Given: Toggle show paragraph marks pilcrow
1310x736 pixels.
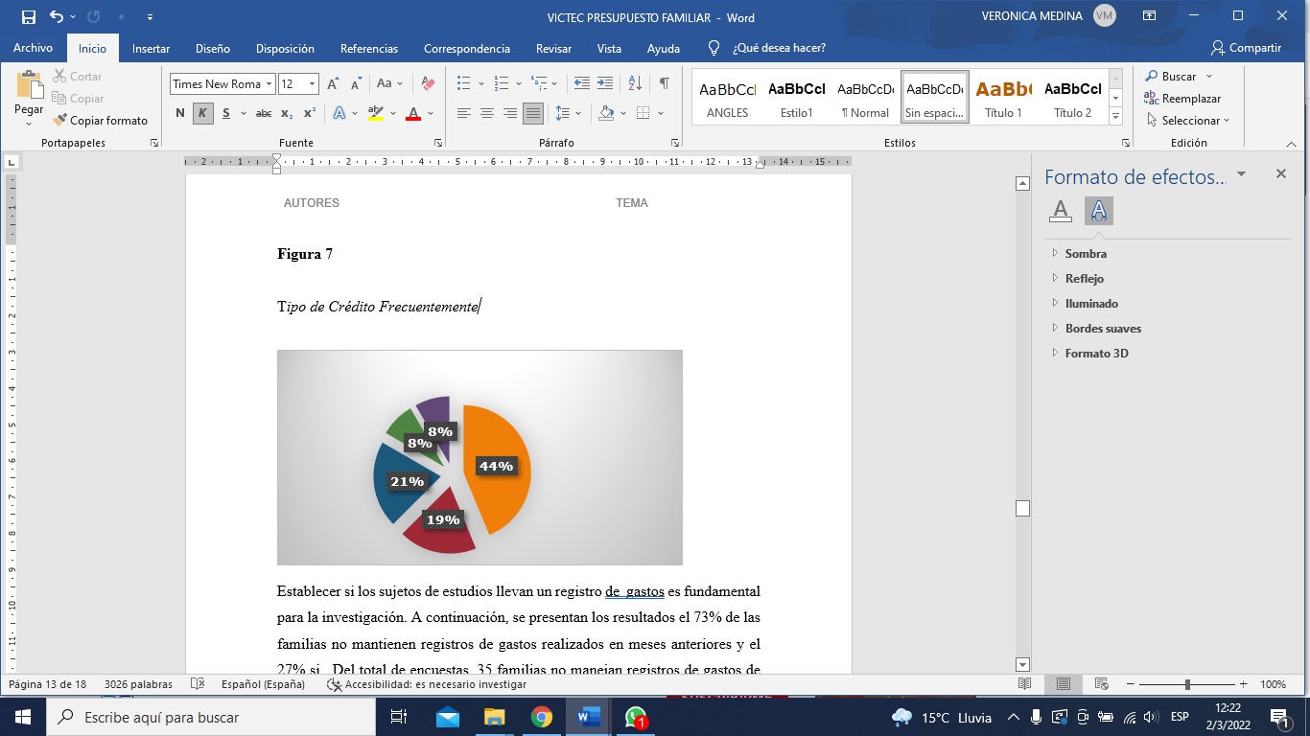Looking at the screenshot, I should coord(665,83).
